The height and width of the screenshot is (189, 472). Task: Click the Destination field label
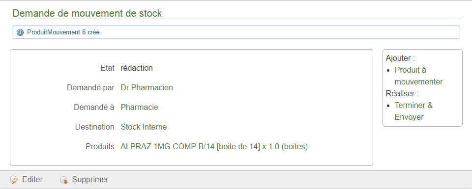[94, 127]
